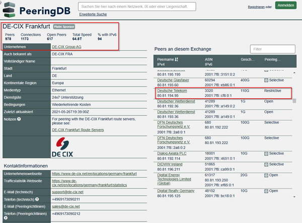Open Dialog Axiata PLC peer link
The height and width of the screenshot is (223, 302).
click(x=172, y=154)
